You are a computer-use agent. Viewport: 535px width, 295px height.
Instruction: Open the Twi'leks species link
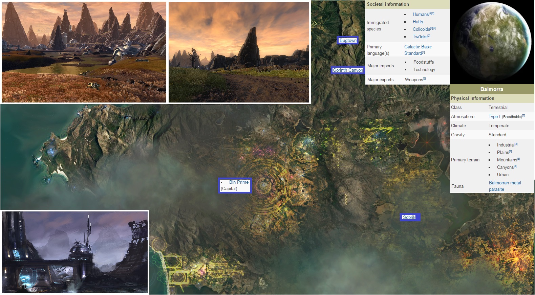pos(420,37)
